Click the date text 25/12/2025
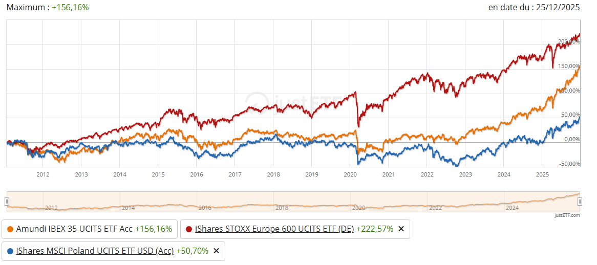The width and height of the screenshot is (597, 265). 557,8
